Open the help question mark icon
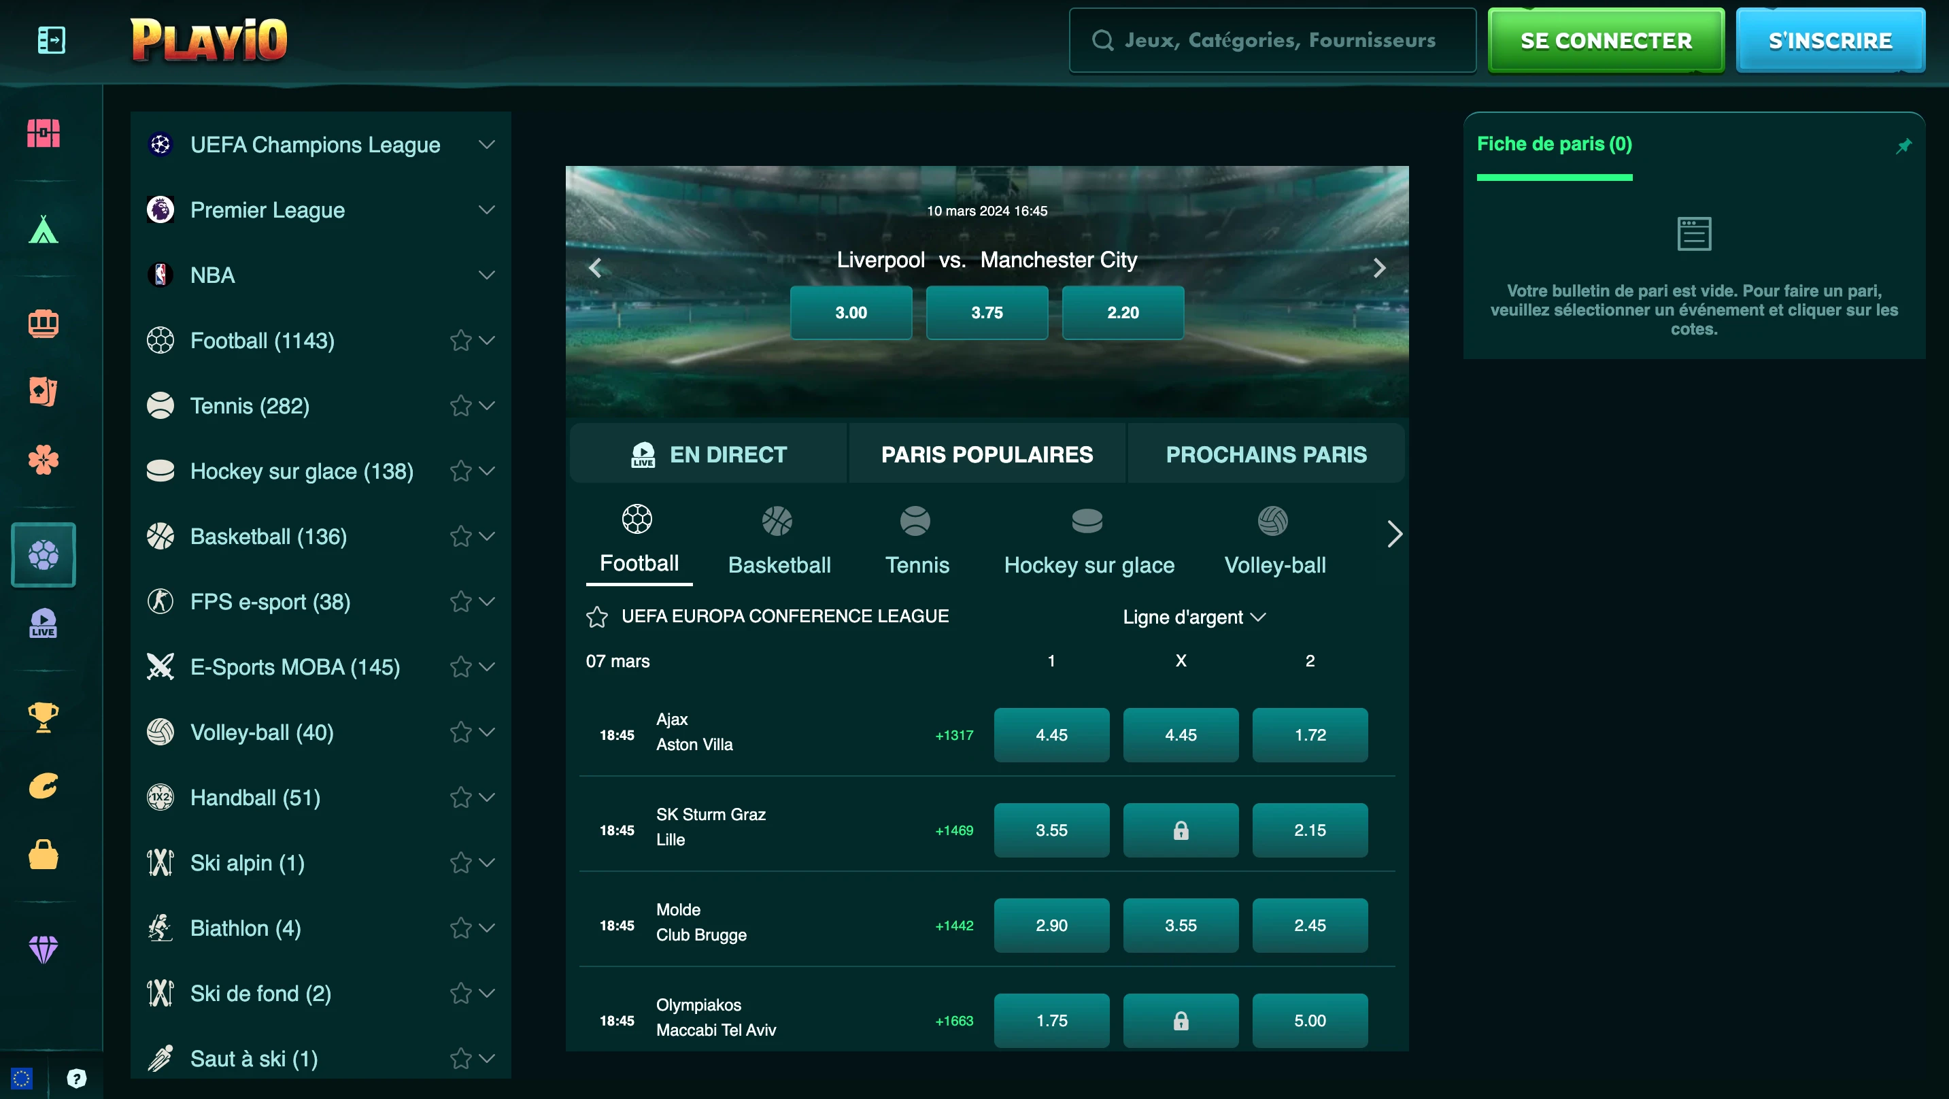The width and height of the screenshot is (1949, 1099). click(76, 1078)
